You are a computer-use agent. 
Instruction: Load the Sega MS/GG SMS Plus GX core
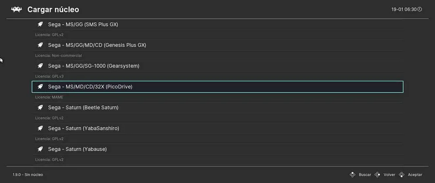(x=83, y=24)
